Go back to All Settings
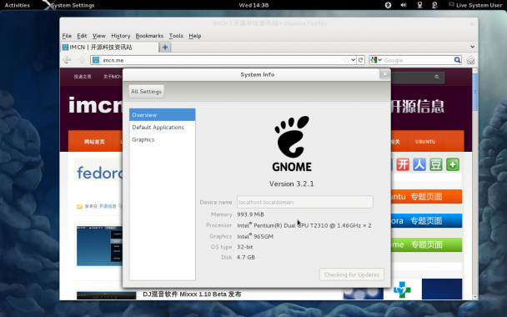 [x=146, y=92]
